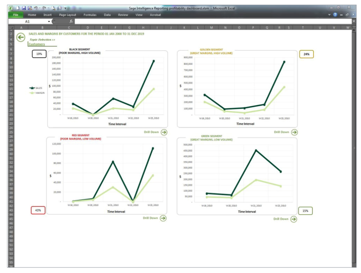
Task: Click the 43% red segment box
Action: click(38, 210)
